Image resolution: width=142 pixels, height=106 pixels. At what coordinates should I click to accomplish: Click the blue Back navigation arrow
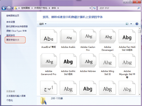(x=4, y=8)
